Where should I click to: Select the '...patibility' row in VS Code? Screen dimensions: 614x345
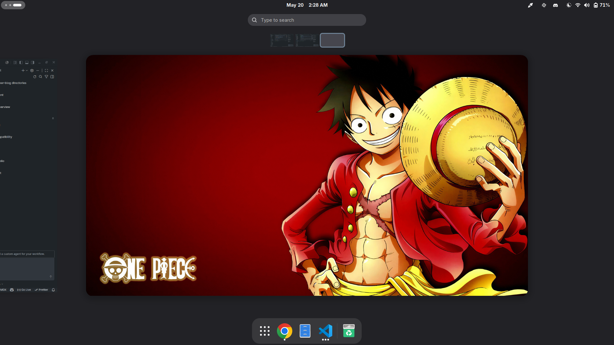6,137
